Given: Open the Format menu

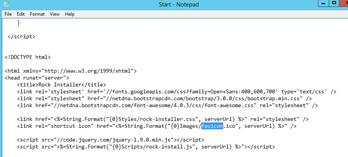Looking at the screenshot, I should pos(37,14).
